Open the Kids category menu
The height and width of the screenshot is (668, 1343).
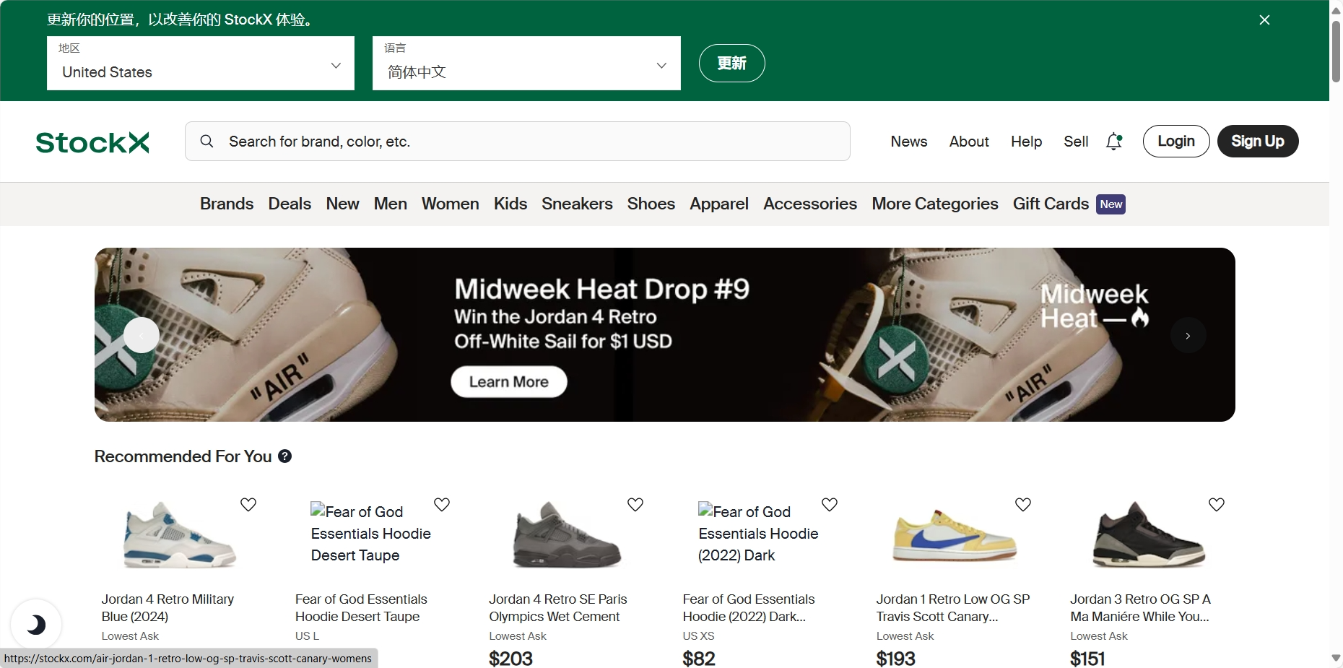[x=510, y=204]
